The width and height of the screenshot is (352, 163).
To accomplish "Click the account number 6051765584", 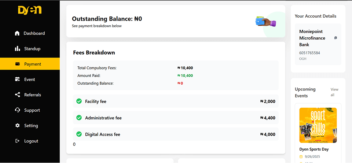I will (309, 53).
